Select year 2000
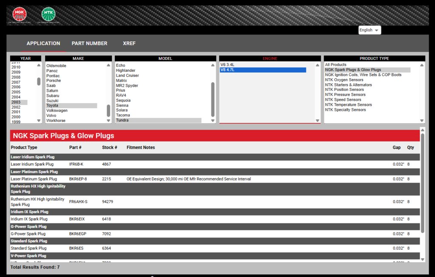The width and height of the screenshot is (435, 277). pos(16,117)
